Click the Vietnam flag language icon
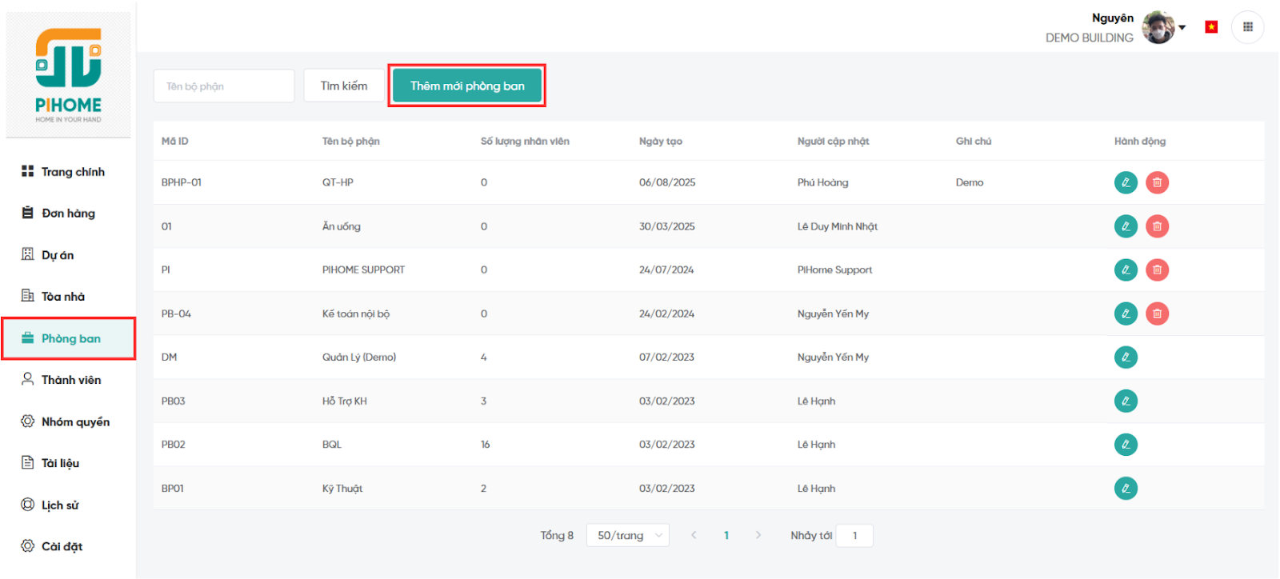 tap(1211, 27)
